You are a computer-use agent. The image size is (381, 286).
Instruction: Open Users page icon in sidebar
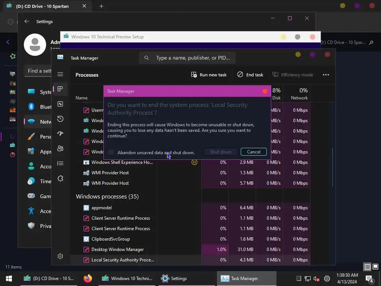point(60,148)
